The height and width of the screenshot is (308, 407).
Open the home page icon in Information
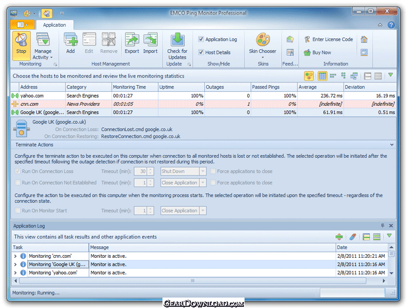pos(364,39)
